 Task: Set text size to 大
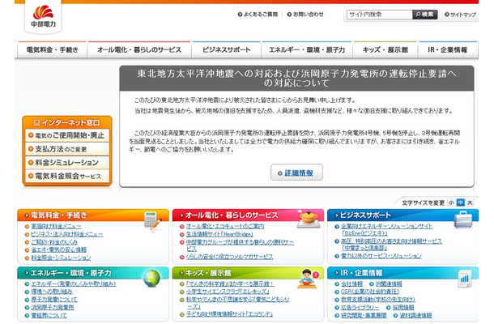tap(470, 202)
